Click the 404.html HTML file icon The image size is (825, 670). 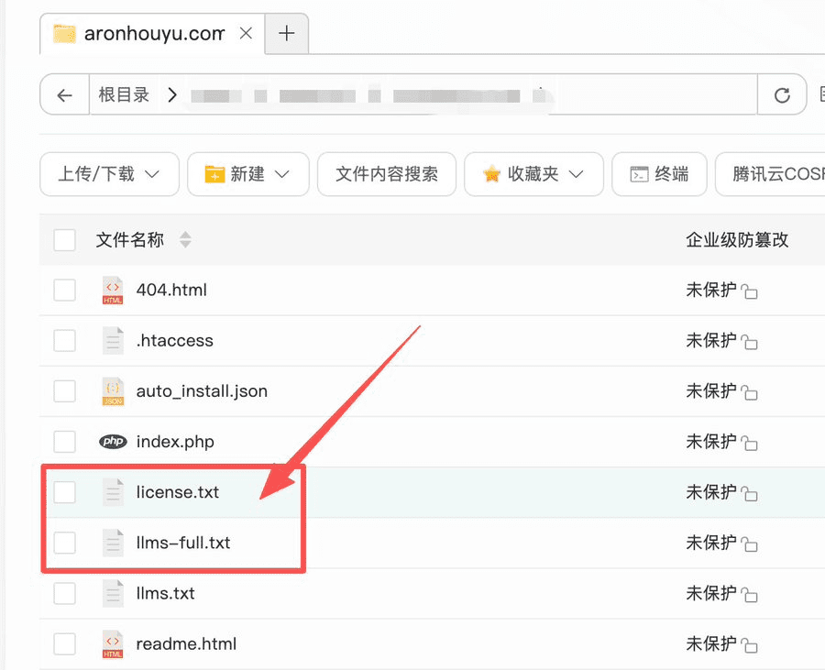(x=113, y=291)
